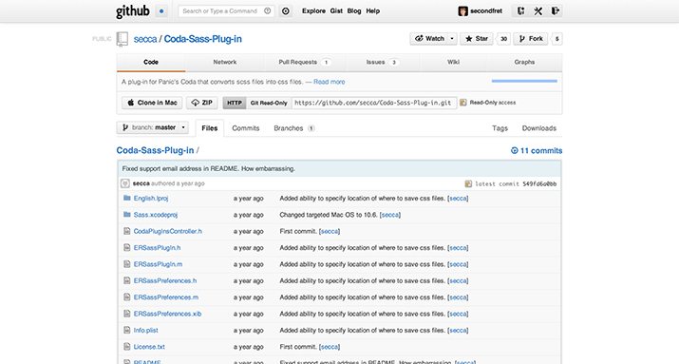Switch to the Code tab
679x364 pixels.
coord(151,63)
